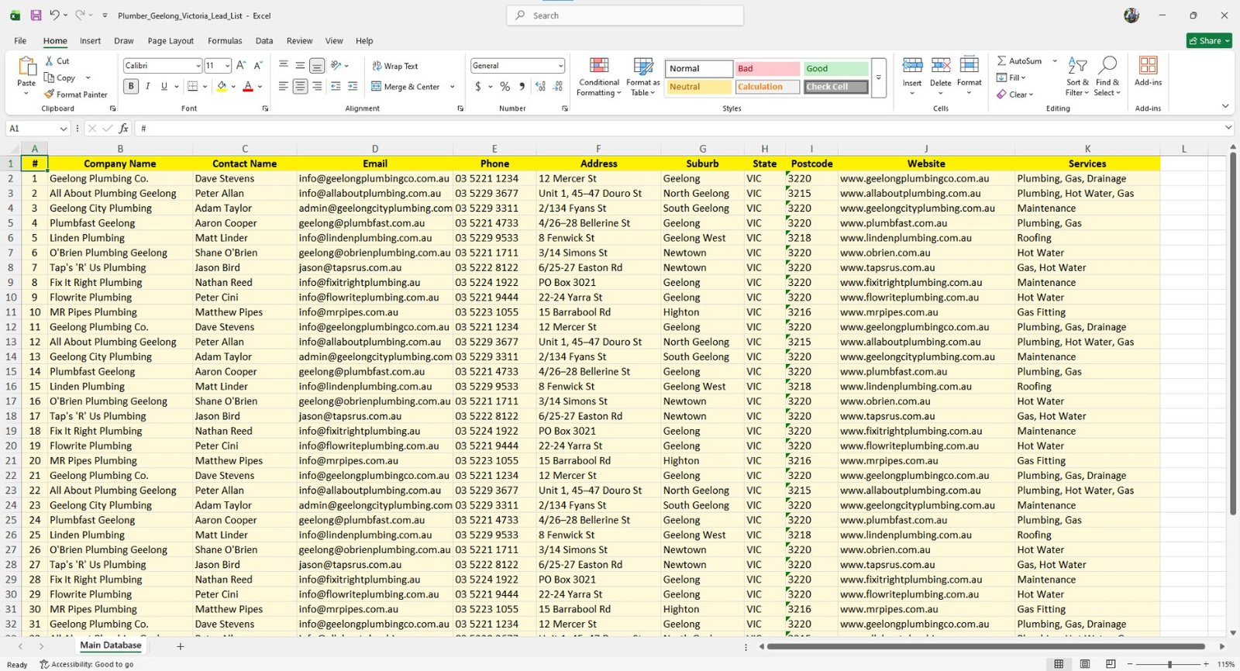Switch to the Page Layout tab
The image size is (1240, 671).
[170, 40]
